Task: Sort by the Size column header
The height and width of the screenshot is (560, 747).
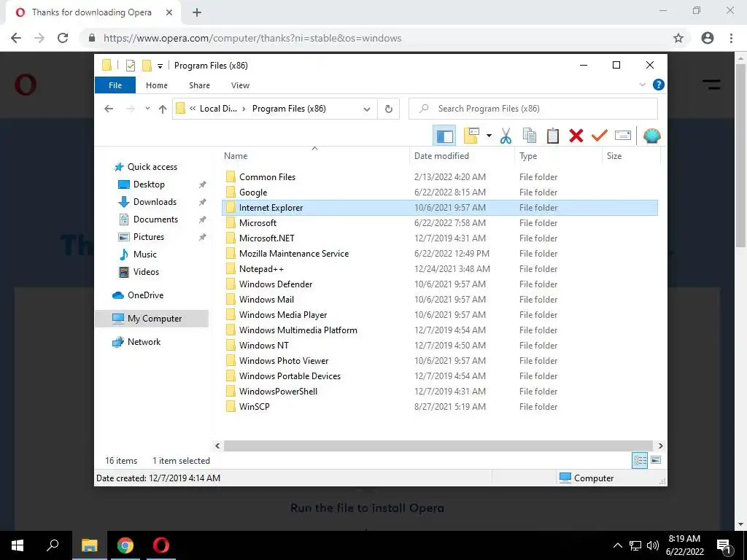Action: tap(631, 156)
